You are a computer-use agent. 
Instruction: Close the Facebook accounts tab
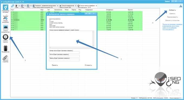(57, 6)
